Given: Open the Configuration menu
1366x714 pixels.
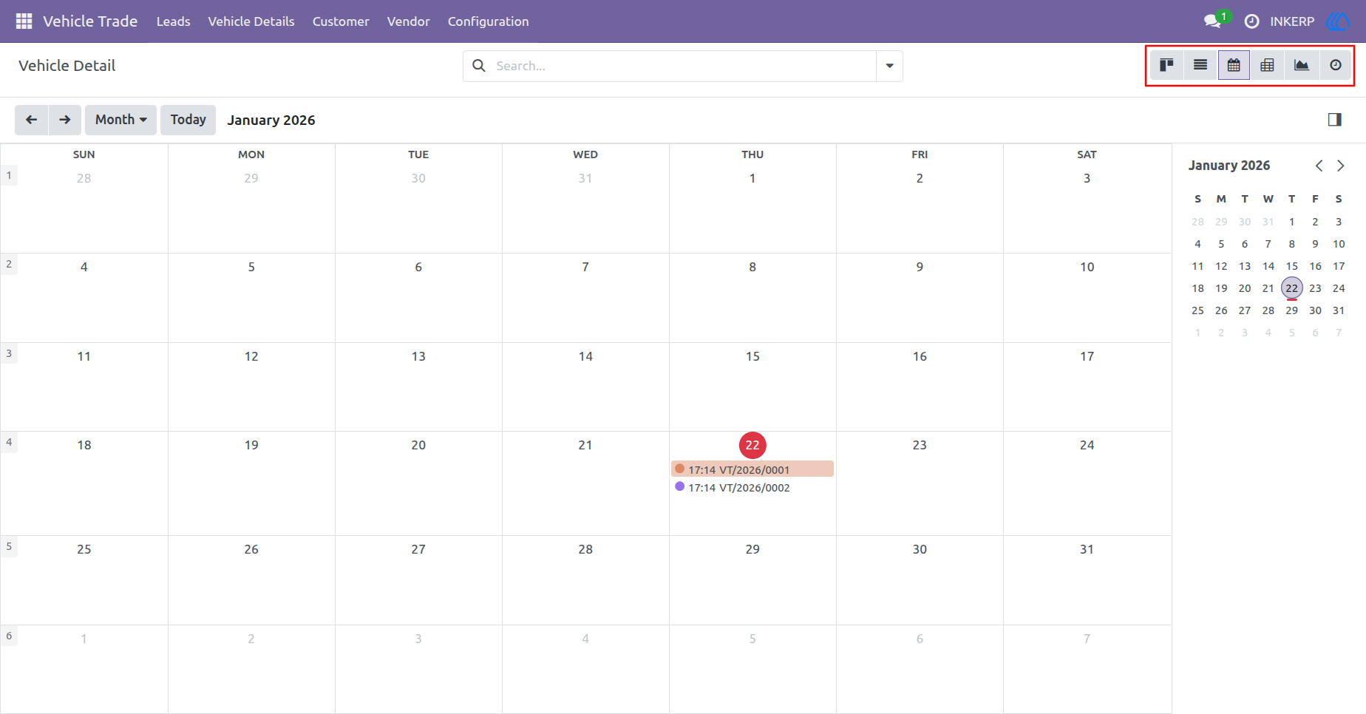Looking at the screenshot, I should (x=488, y=21).
